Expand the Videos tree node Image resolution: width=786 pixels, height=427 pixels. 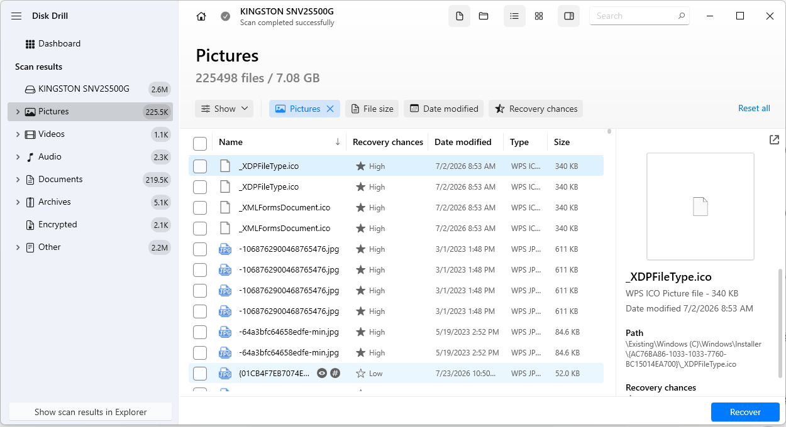[x=18, y=134]
